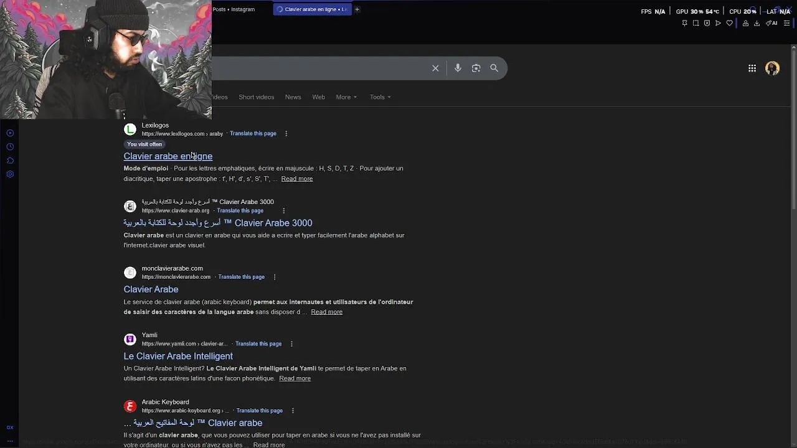The width and height of the screenshot is (797, 448).
Task: Translate the monclavierarabe.com page
Action: pyautogui.click(x=241, y=277)
